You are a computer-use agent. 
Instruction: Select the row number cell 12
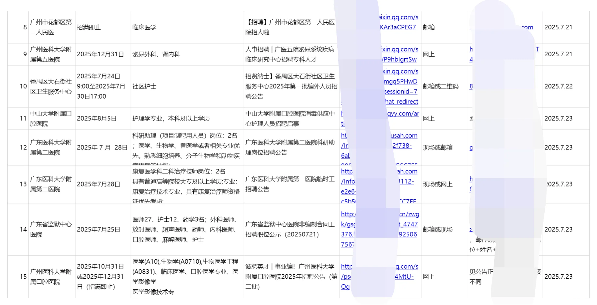click(x=18, y=147)
